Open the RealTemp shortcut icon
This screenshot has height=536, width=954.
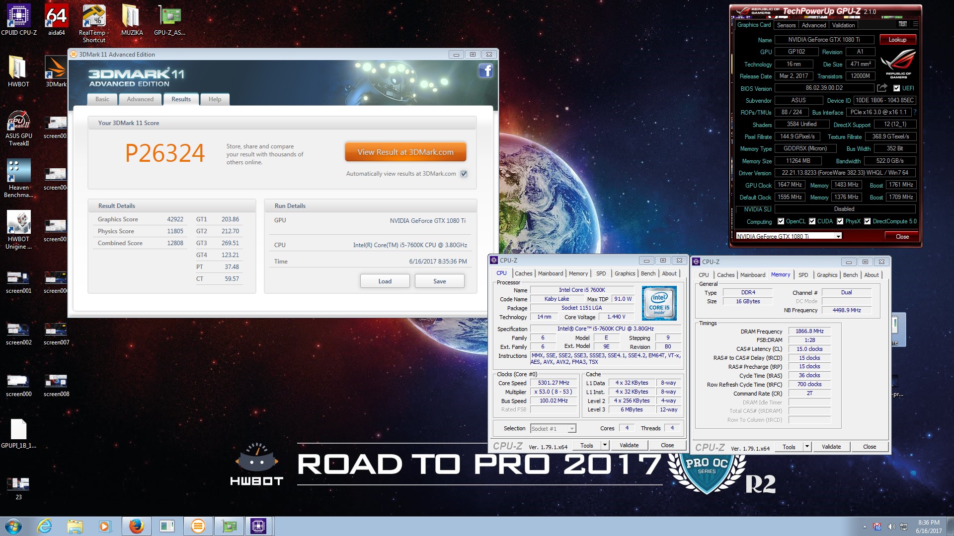click(94, 23)
